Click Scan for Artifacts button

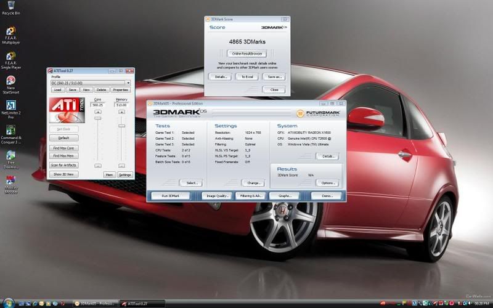coord(64,165)
